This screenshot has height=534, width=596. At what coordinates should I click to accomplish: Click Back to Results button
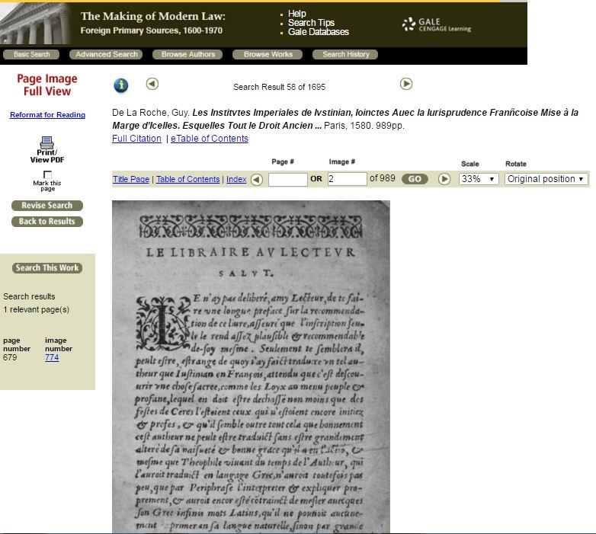coord(47,222)
